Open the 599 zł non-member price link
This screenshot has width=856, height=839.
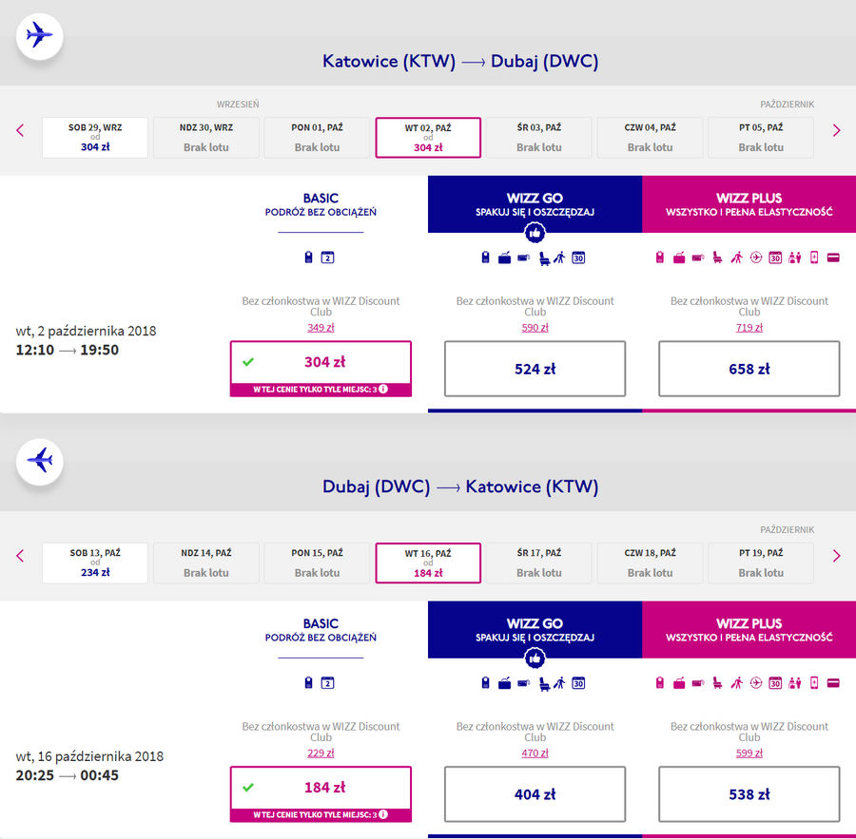point(749,753)
